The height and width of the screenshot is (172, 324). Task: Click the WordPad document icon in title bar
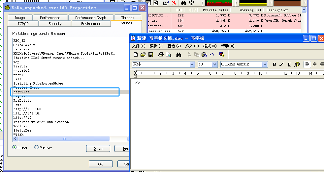pos(133,38)
